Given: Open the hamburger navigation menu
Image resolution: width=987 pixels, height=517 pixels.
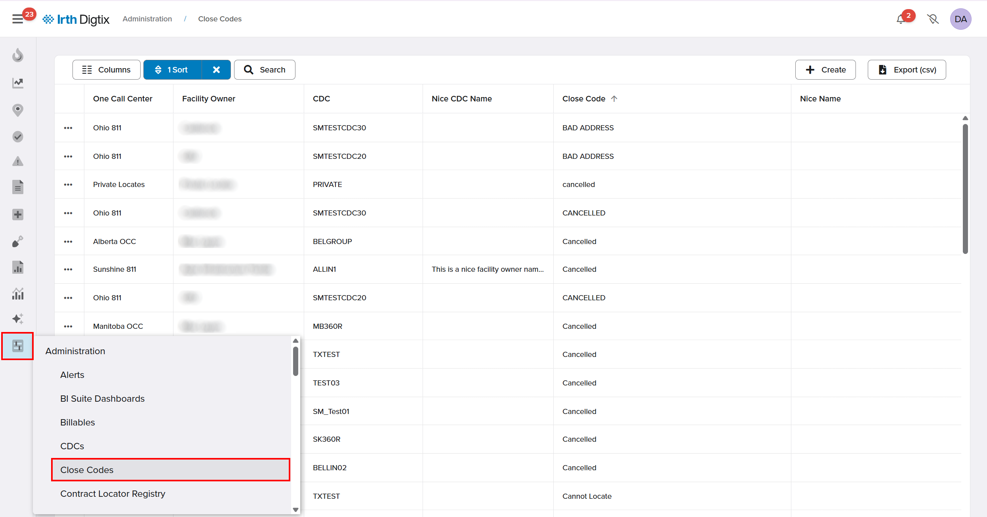Looking at the screenshot, I should pyautogui.click(x=18, y=19).
